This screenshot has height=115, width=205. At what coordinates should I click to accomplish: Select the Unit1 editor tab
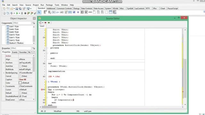point(42,26)
